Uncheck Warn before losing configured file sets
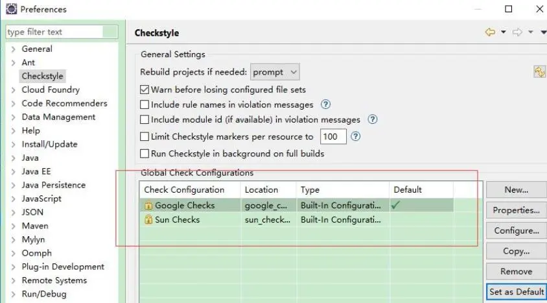This screenshot has width=547, height=303. point(145,90)
